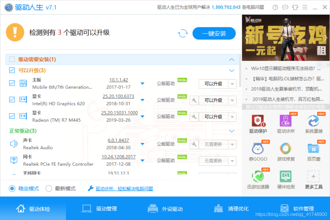The height and width of the screenshot is (220, 330).
Task: Uncheck the 主板 driver checkbox
Action: click(x=11, y=83)
